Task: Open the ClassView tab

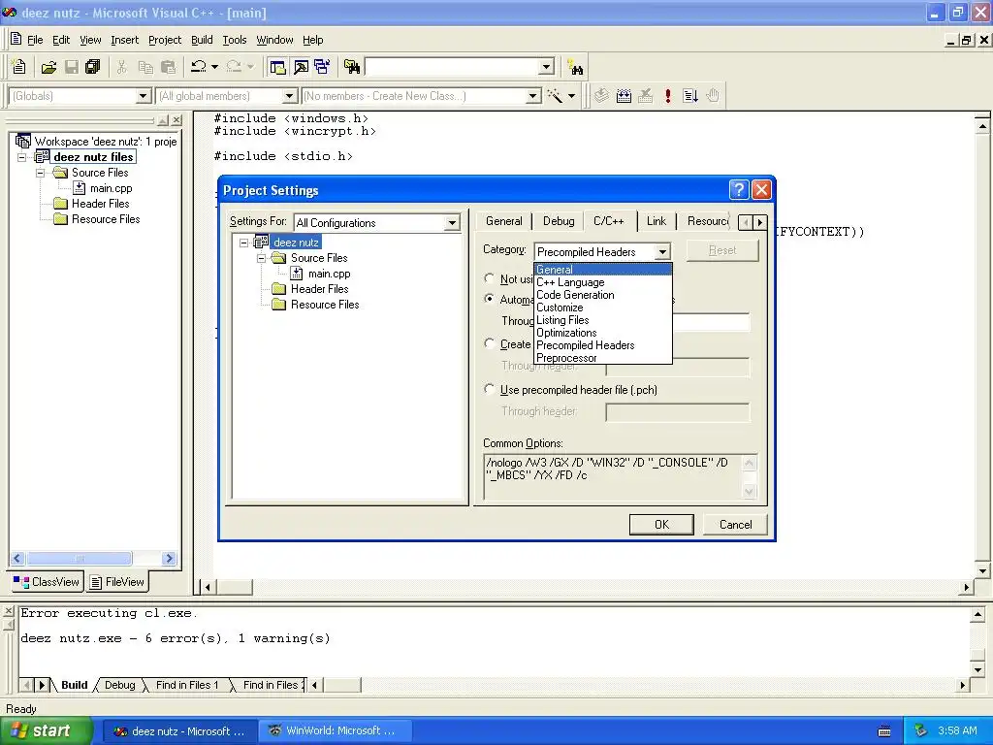Action: (47, 582)
